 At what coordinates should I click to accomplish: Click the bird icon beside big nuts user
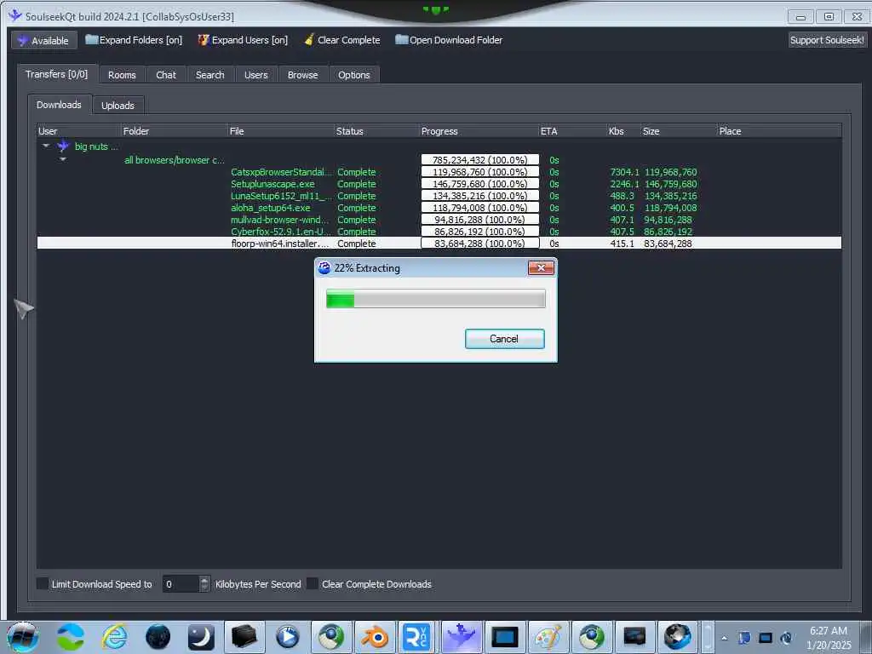(63, 146)
